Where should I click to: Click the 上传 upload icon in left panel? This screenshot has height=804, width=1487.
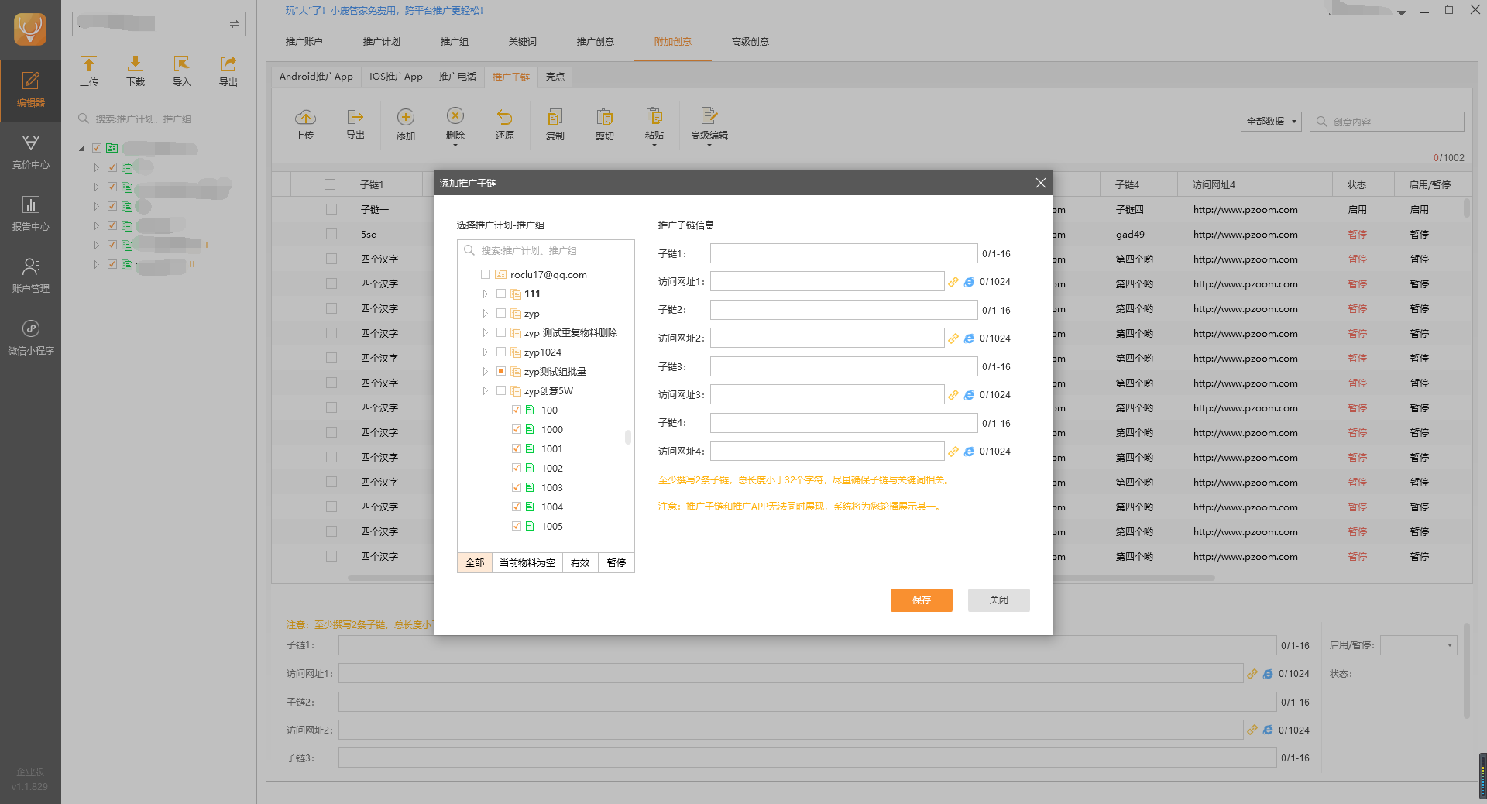tap(89, 71)
